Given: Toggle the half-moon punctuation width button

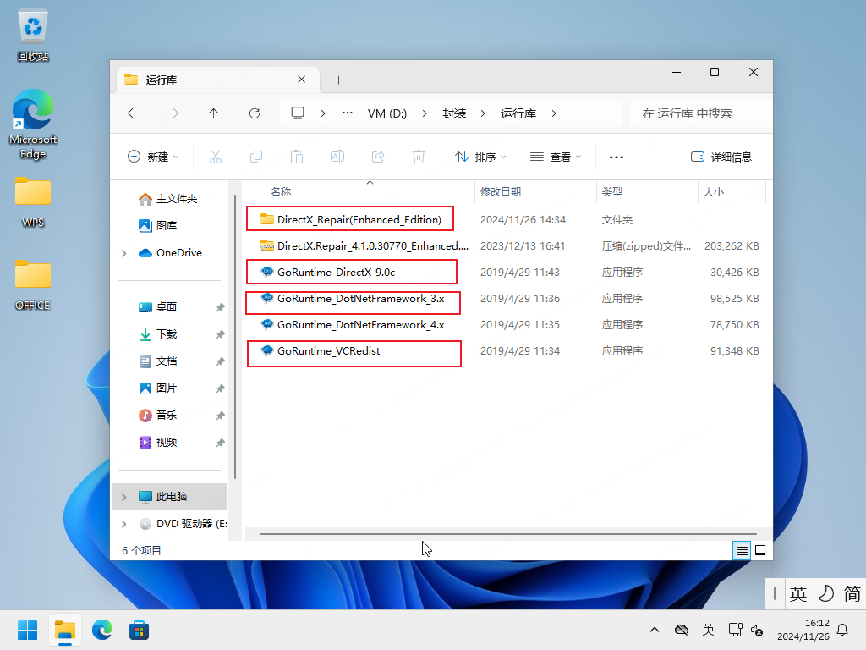Looking at the screenshot, I should (x=825, y=594).
